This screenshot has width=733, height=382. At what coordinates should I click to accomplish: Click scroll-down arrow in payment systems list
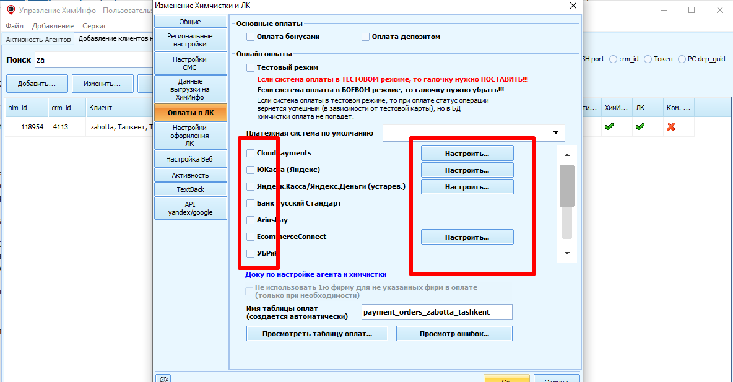566,253
